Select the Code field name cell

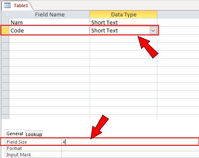pyautogui.click(x=50, y=30)
